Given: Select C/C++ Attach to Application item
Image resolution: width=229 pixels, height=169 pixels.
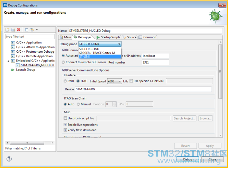Looking at the screenshot, I should coord(35,47).
